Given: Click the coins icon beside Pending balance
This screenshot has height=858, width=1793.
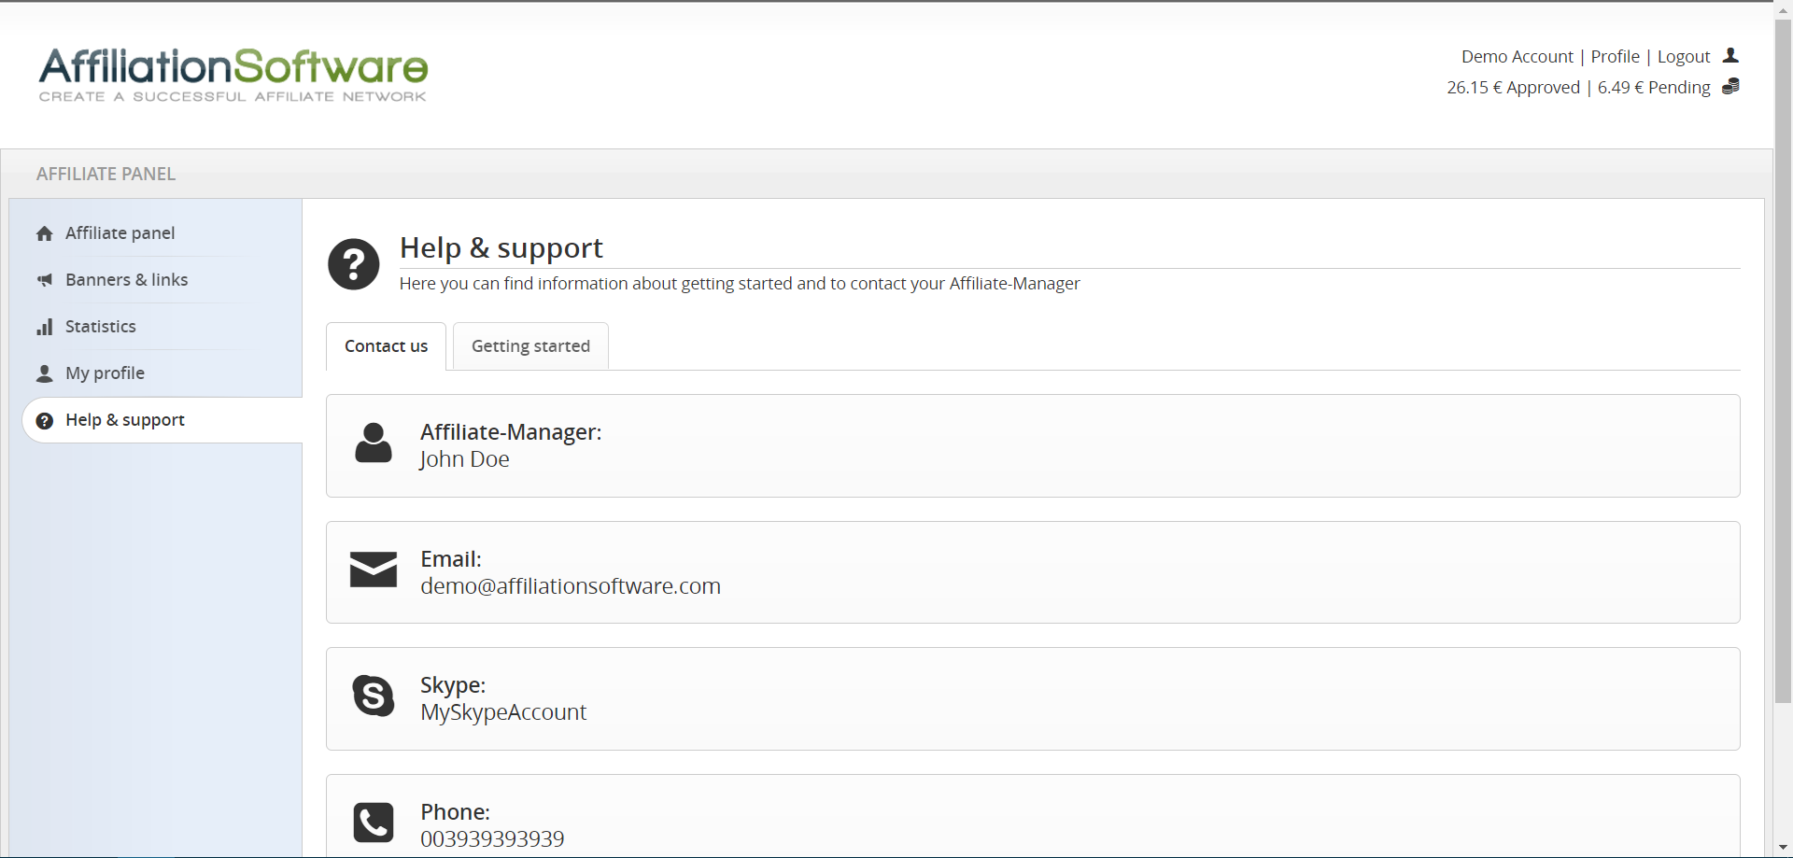Looking at the screenshot, I should pos(1730,87).
